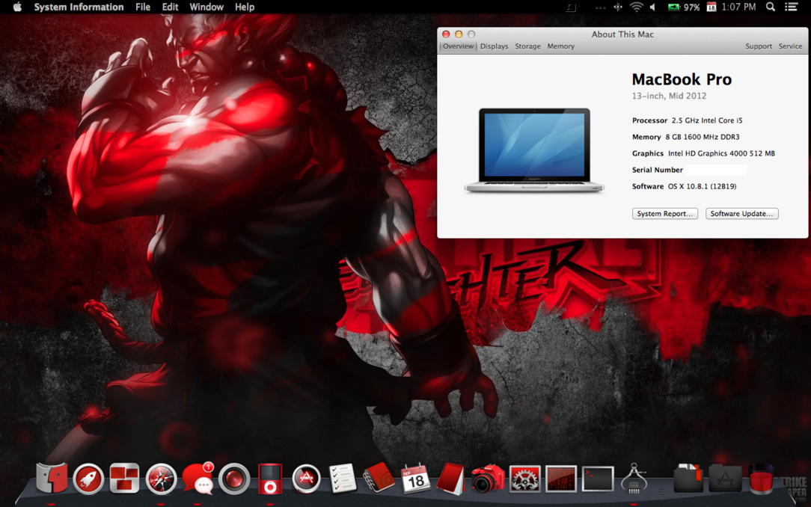Open Spotlight search magnifier in menu bar
This screenshot has height=507, width=811.
(770, 7)
